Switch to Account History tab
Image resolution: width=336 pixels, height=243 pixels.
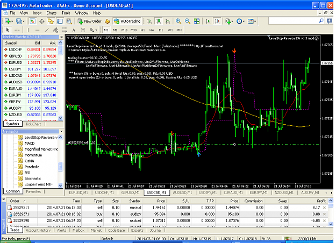coord(38,230)
